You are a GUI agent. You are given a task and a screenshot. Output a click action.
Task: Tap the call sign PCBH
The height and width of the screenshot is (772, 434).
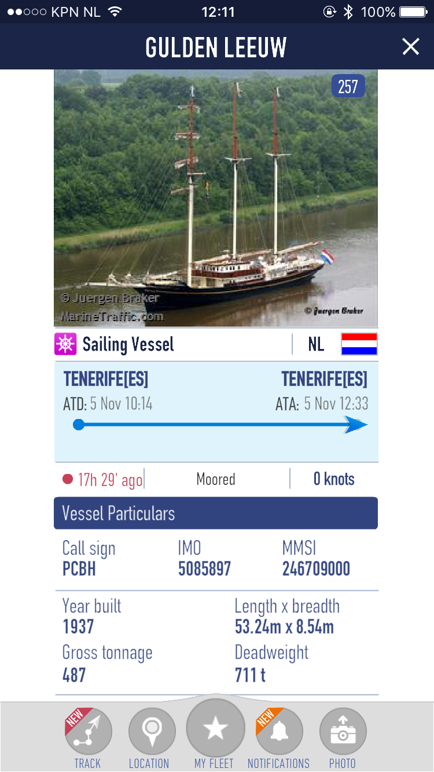pyautogui.click(x=79, y=569)
